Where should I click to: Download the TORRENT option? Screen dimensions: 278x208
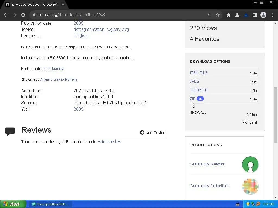199,90
